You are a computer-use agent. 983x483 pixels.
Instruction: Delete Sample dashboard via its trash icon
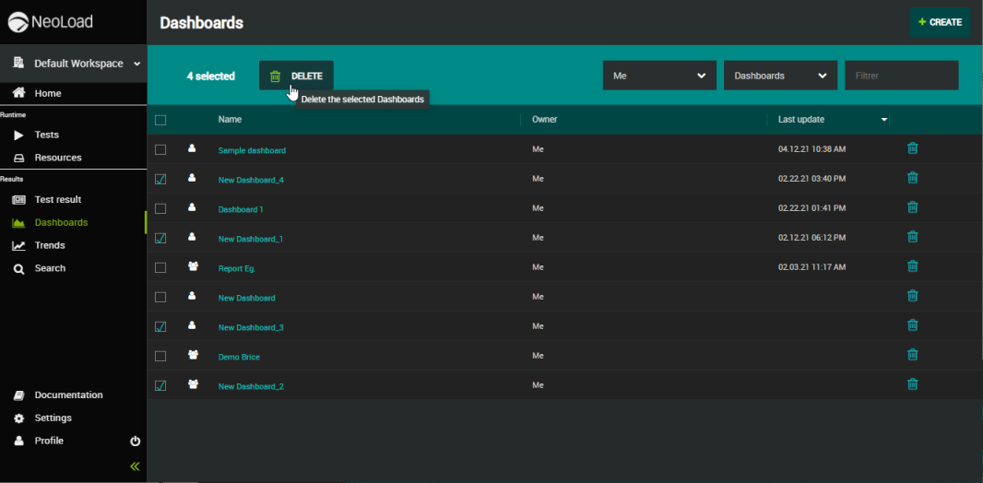click(913, 148)
